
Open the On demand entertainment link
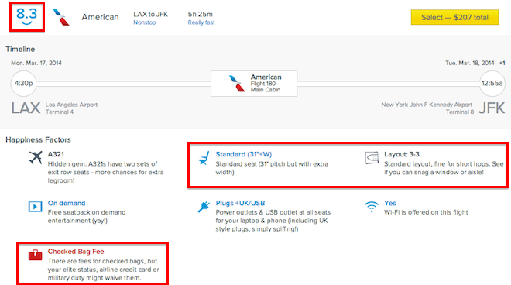[67, 203]
